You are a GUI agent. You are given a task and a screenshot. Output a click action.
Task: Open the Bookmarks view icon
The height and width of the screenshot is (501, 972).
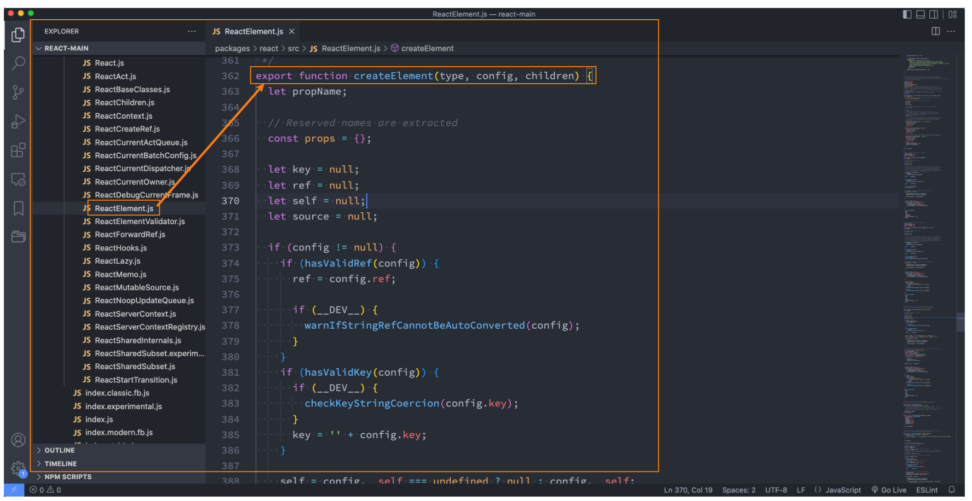[18, 208]
